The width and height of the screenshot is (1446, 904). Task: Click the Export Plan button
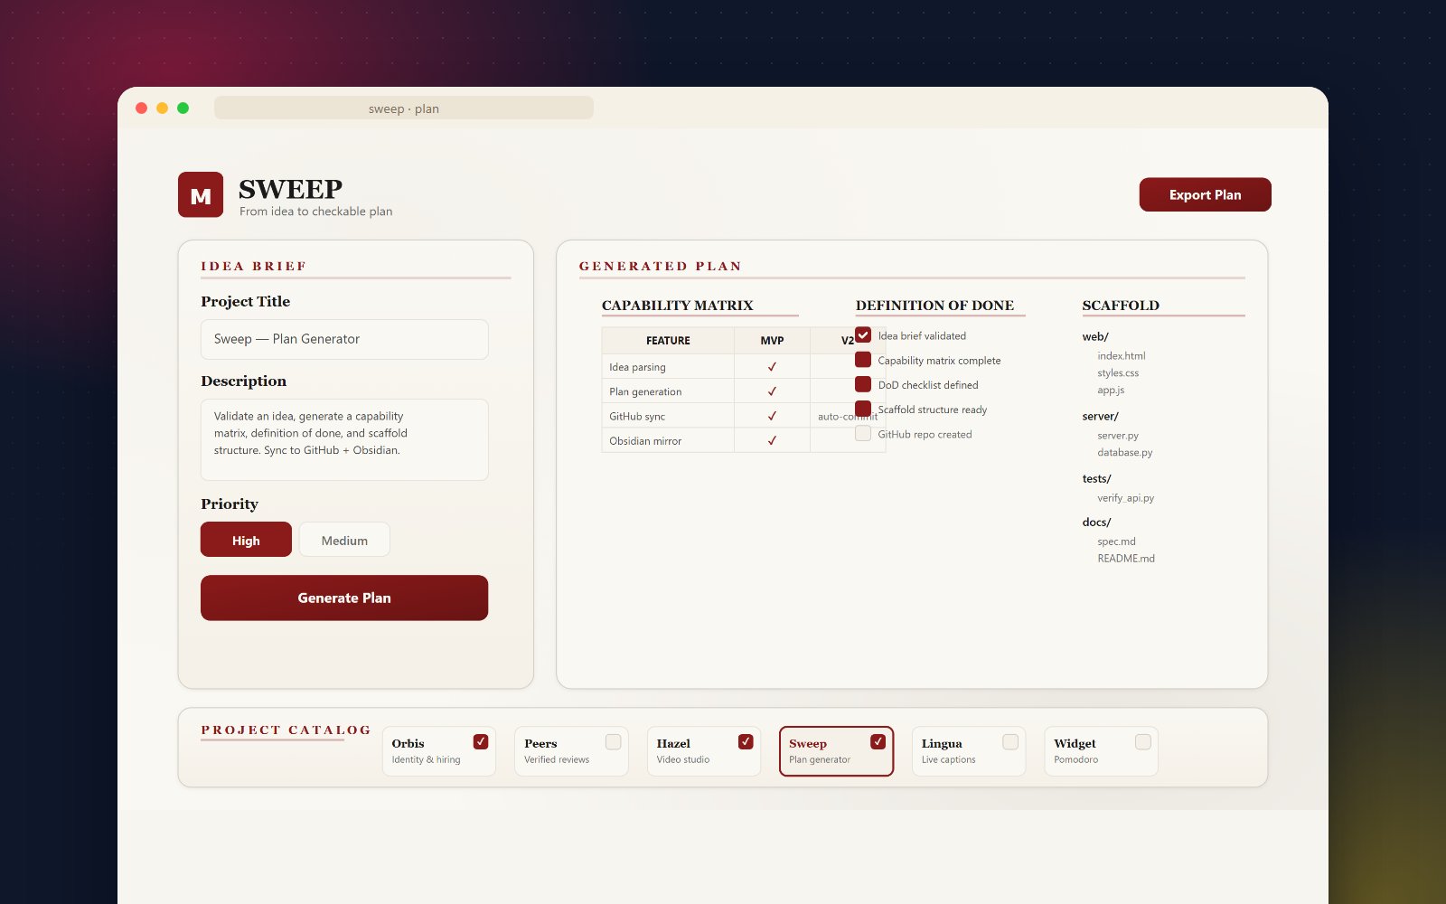[1205, 194]
